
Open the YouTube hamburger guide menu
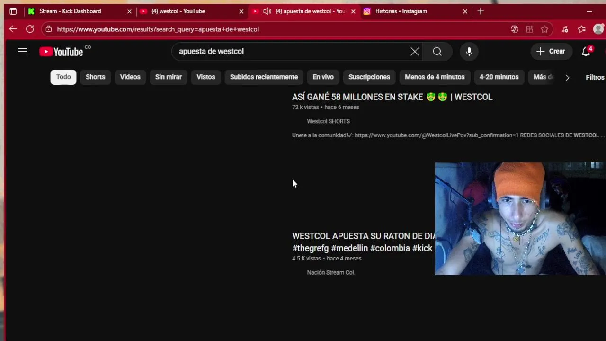(22, 51)
